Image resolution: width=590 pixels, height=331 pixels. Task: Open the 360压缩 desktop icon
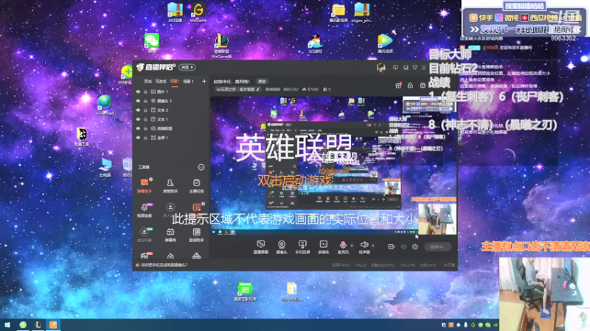175,13
